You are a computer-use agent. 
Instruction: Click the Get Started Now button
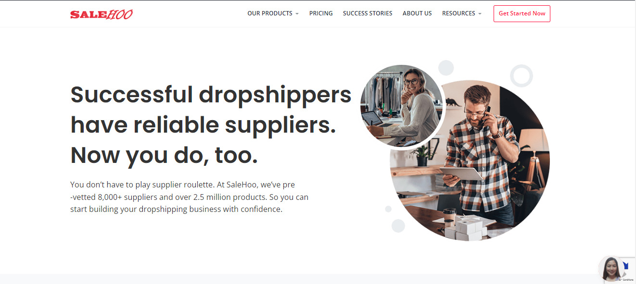(x=522, y=13)
